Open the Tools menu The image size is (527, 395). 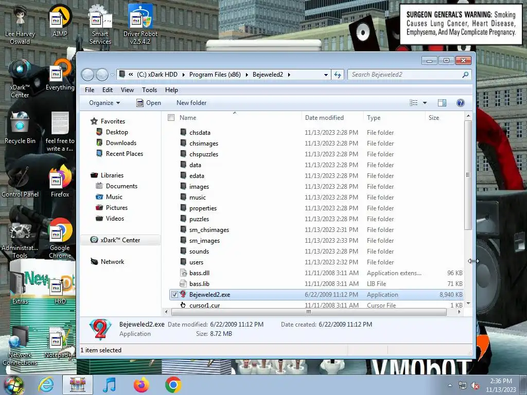[149, 90]
